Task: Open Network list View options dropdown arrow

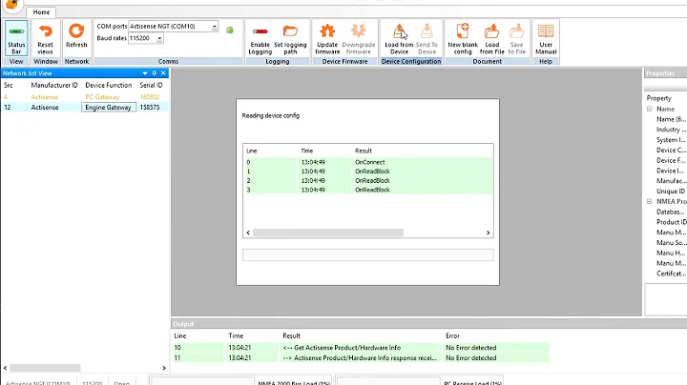Action: 145,73
